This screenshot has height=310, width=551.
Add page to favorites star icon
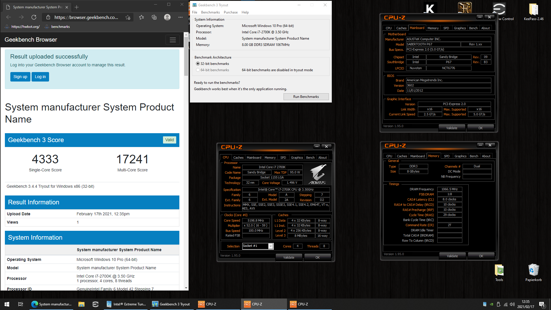128,17
